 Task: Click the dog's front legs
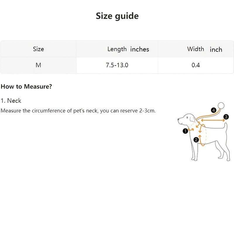coord(194,152)
